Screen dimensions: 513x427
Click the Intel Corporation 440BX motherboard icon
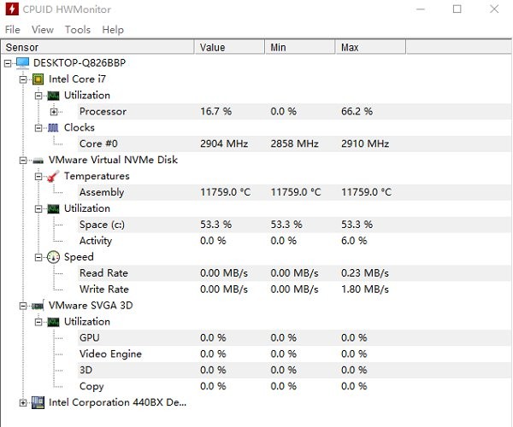38,402
